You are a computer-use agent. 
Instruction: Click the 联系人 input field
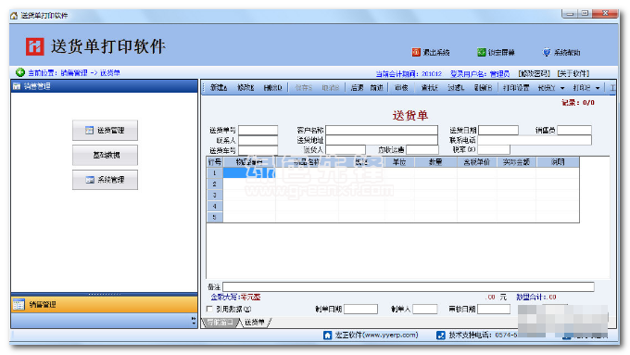pos(258,140)
